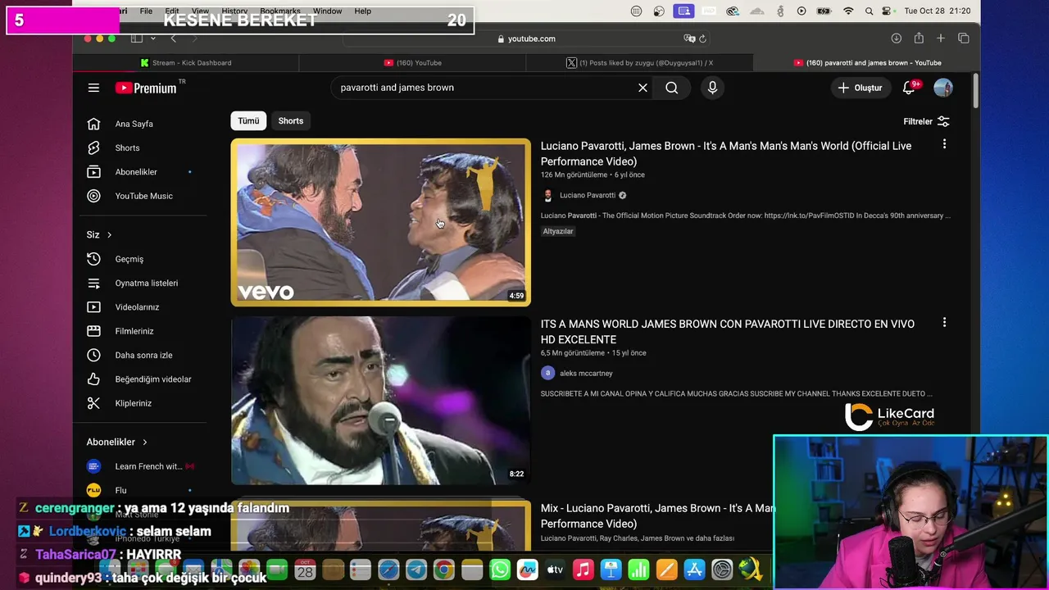Open It's A Man's Man's Man's World title

(726, 153)
